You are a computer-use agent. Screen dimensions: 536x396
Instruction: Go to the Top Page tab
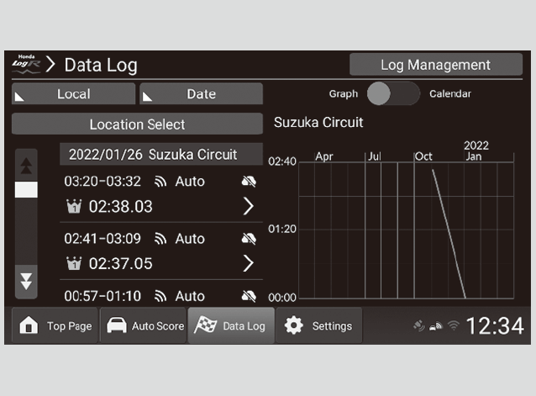[55, 326]
